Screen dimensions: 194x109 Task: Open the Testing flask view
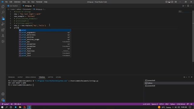3,36
